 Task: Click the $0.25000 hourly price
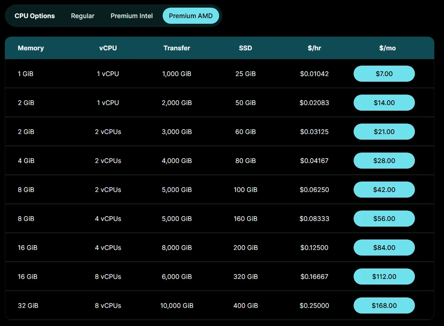[x=314, y=305]
